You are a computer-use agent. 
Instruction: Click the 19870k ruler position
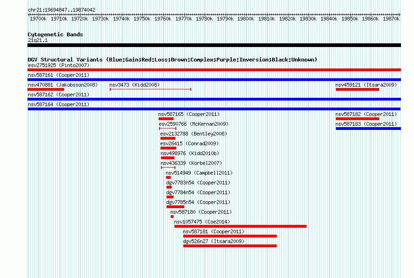click(391, 19)
